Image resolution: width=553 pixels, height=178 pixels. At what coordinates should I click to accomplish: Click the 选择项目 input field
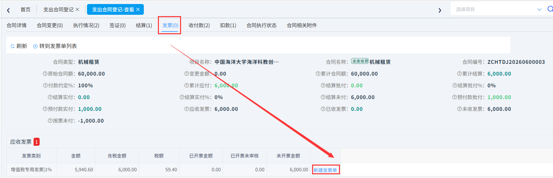(x=494, y=9)
